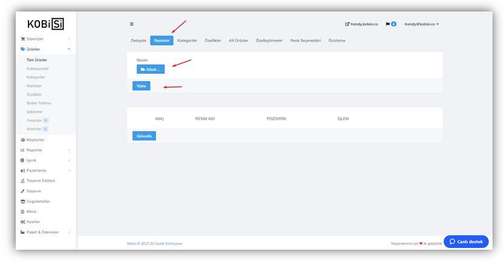
Task: Open the Canlı destek live chat
Action: coord(466,242)
